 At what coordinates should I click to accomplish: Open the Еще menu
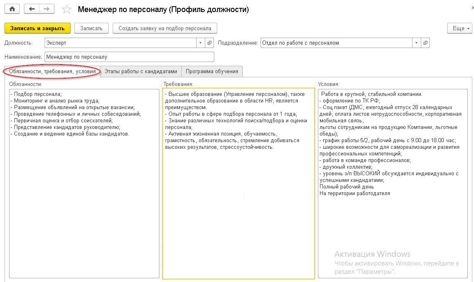[x=459, y=28]
